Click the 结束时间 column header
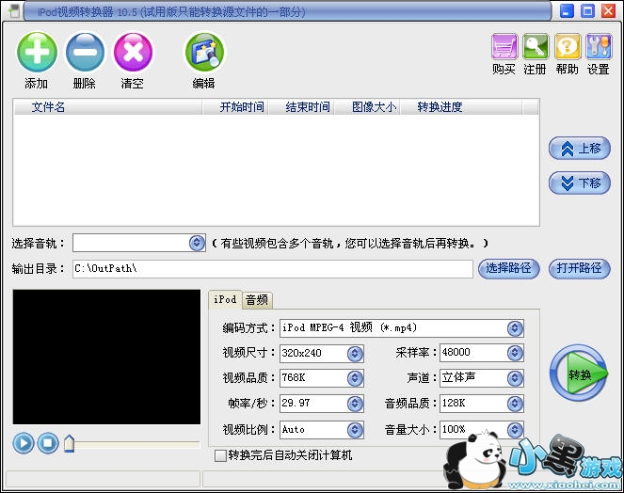This screenshot has height=493, width=624. point(301,107)
